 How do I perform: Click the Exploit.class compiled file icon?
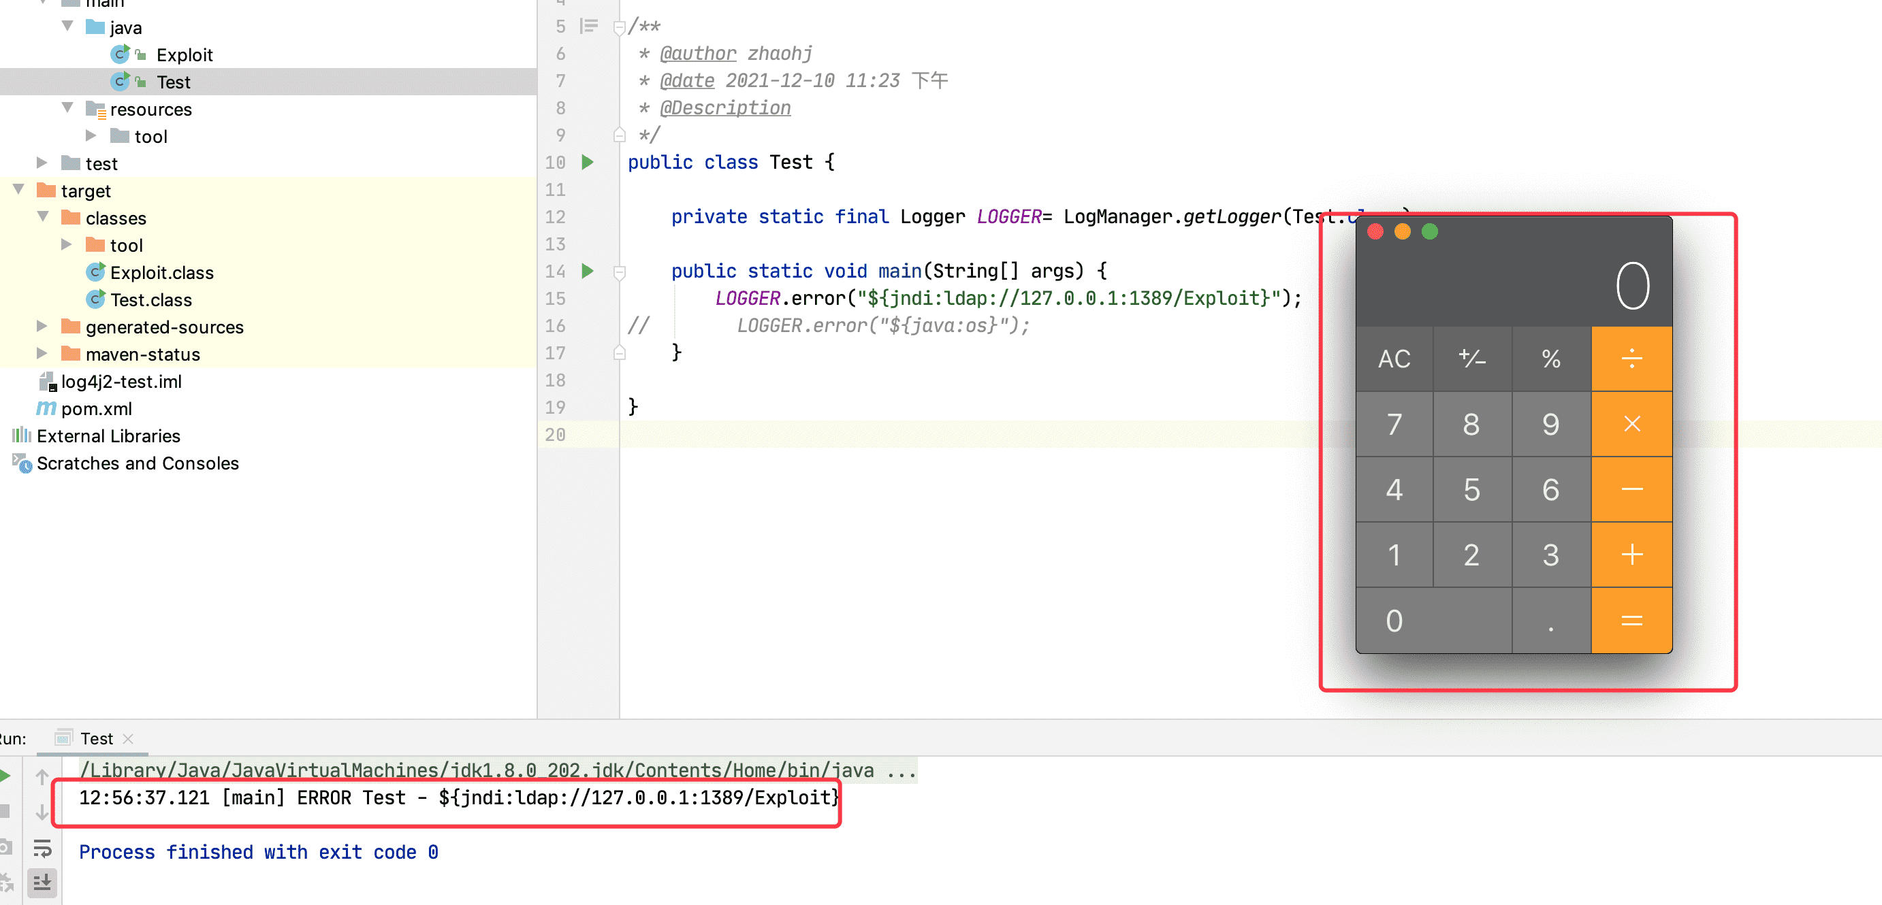(96, 272)
